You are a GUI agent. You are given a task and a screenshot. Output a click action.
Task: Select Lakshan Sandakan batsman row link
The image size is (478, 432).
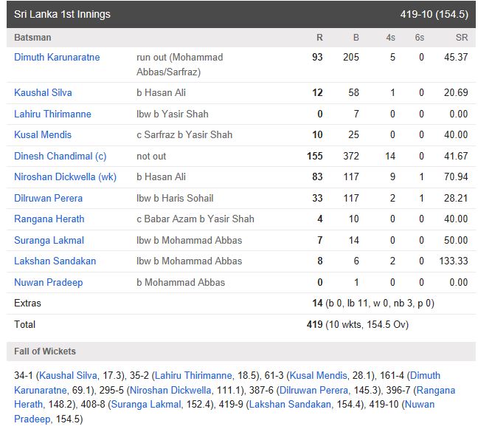coord(55,261)
